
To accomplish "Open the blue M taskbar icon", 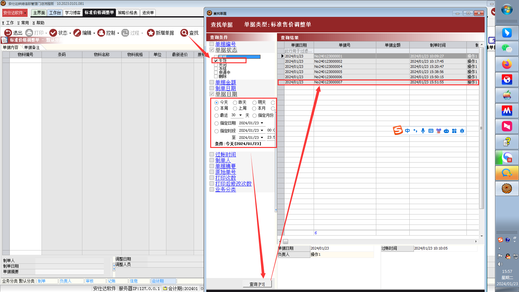I will pos(507,111).
